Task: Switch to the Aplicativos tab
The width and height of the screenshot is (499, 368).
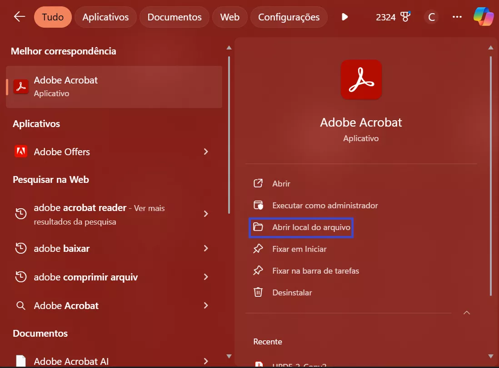Action: click(x=105, y=17)
